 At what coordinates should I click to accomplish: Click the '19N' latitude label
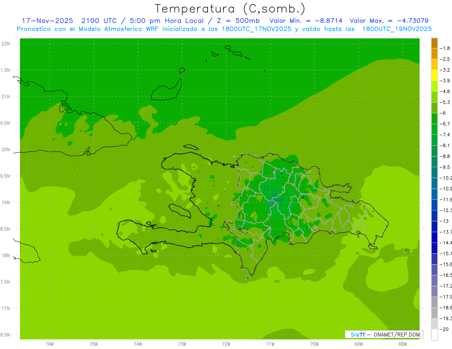[6, 203]
